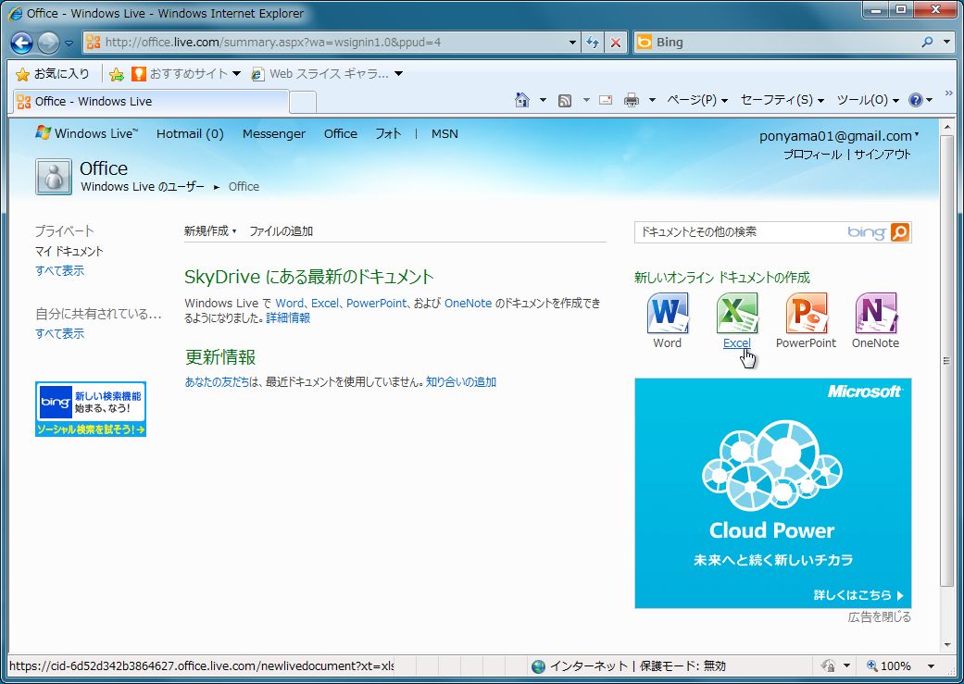This screenshot has width=964, height=684.
Task: Refresh the page with the refresh icon
Action: click(593, 43)
